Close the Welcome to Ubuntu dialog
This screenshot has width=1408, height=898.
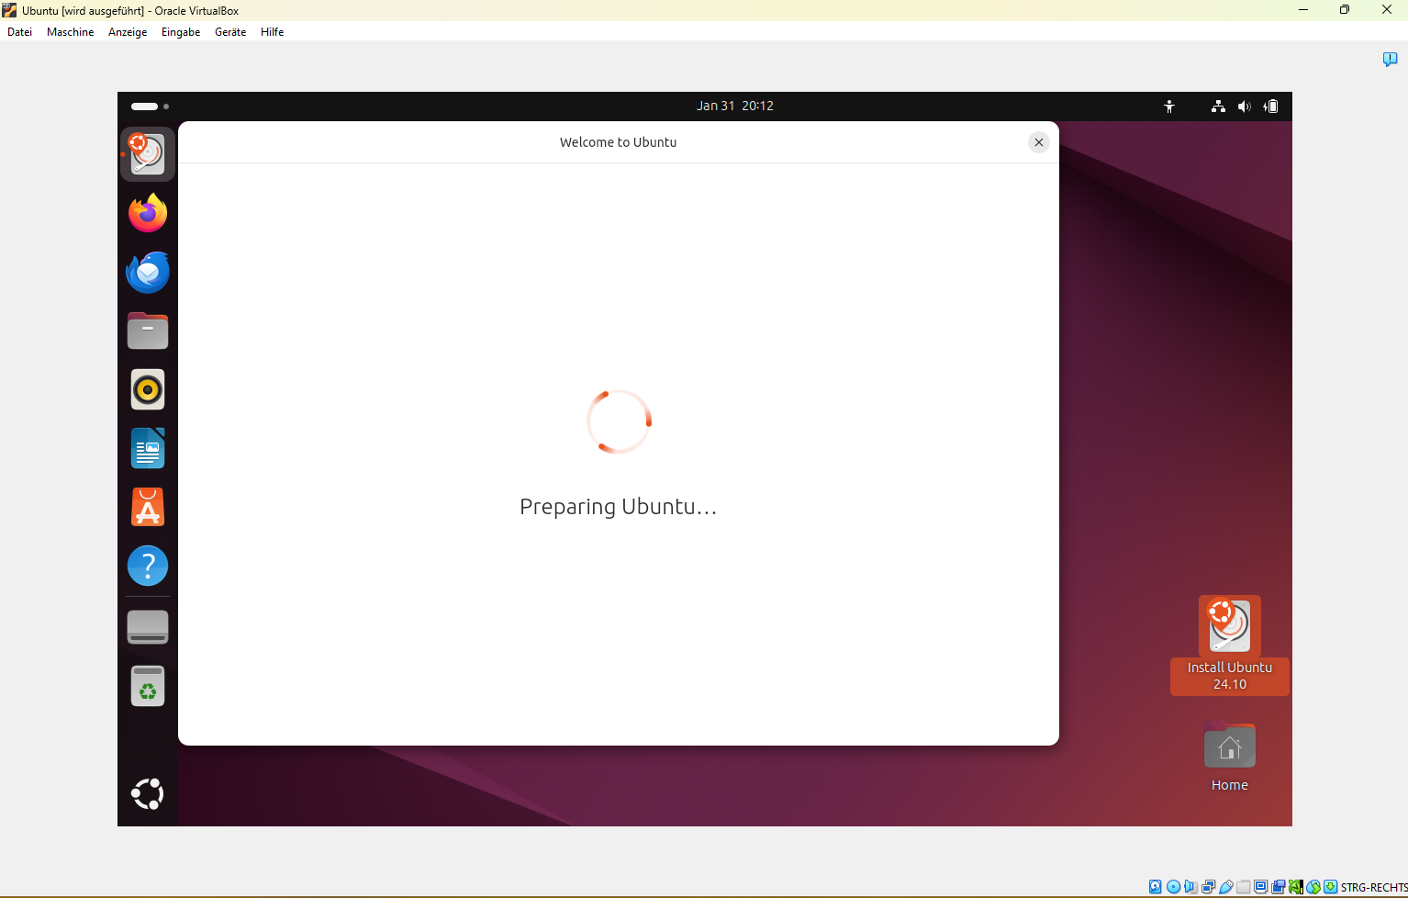click(x=1038, y=142)
